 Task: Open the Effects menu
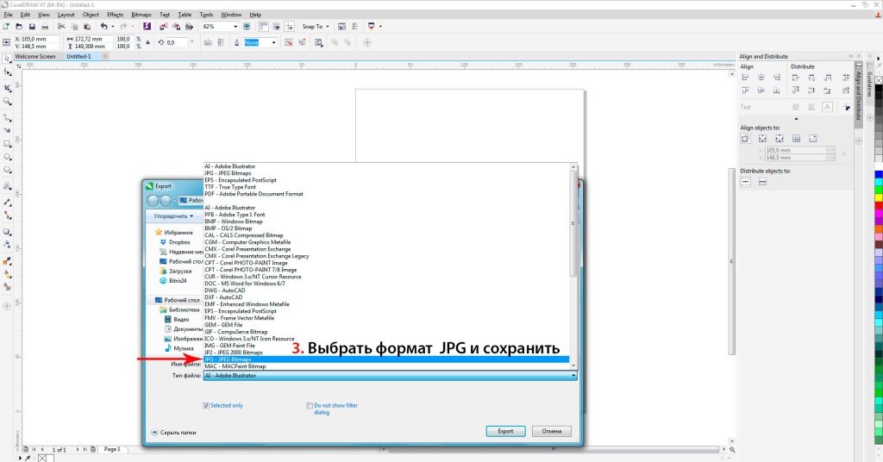(115, 15)
